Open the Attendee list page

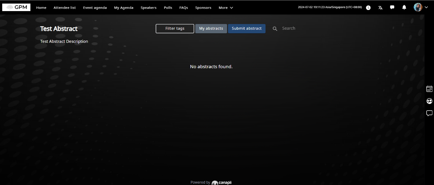(65, 8)
